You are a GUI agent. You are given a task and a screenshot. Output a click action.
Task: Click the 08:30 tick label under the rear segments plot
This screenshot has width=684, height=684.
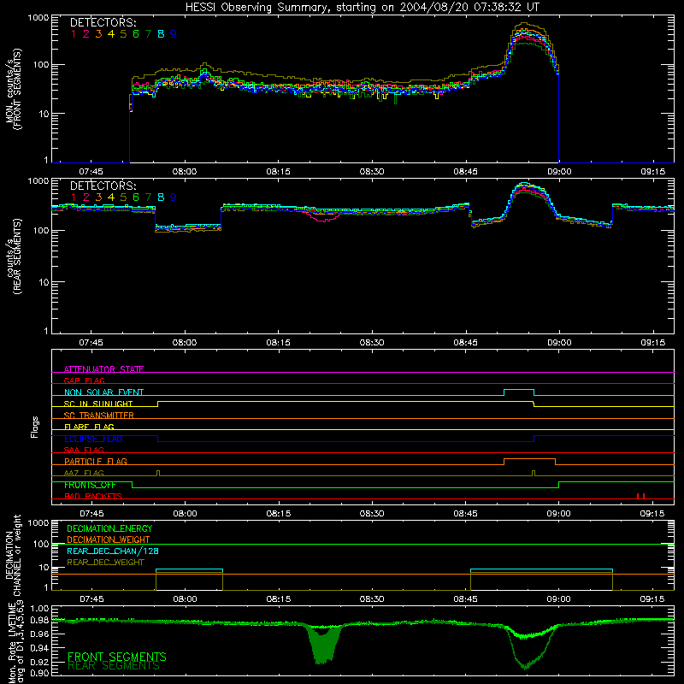[x=372, y=343]
